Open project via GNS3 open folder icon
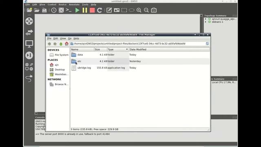 [37, 10]
